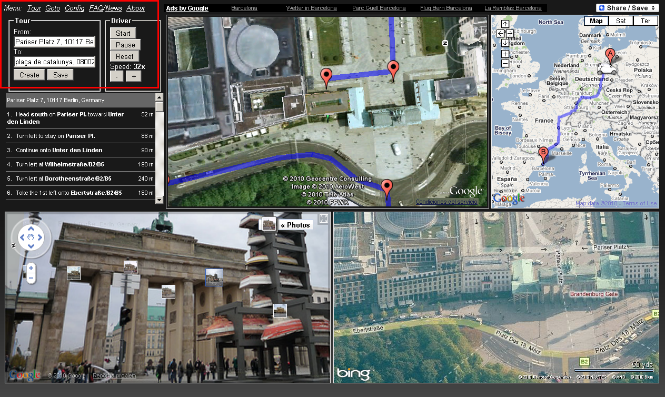The image size is (665, 397).
Task: Reset the driver
Action: 125,56
